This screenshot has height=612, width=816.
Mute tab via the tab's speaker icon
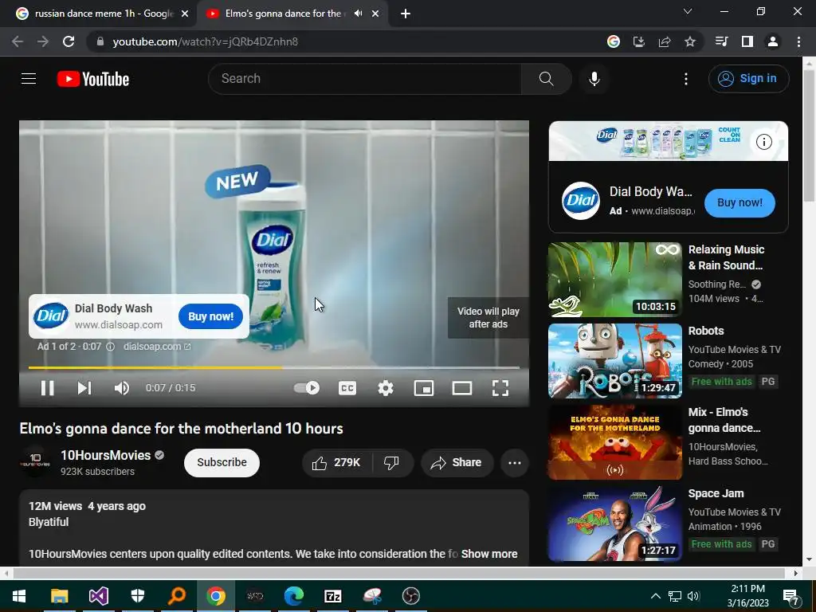pyautogui.click(x=358, y=14)
